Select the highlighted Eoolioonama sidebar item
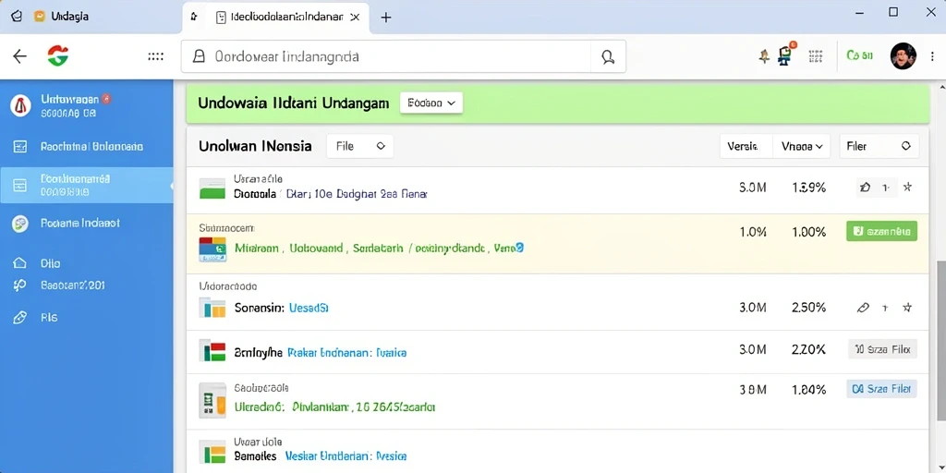946x473 pixels. pyautogui.click(x=86, y=185)
